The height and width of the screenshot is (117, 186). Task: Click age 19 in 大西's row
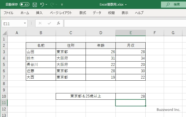tap(101, 77)
